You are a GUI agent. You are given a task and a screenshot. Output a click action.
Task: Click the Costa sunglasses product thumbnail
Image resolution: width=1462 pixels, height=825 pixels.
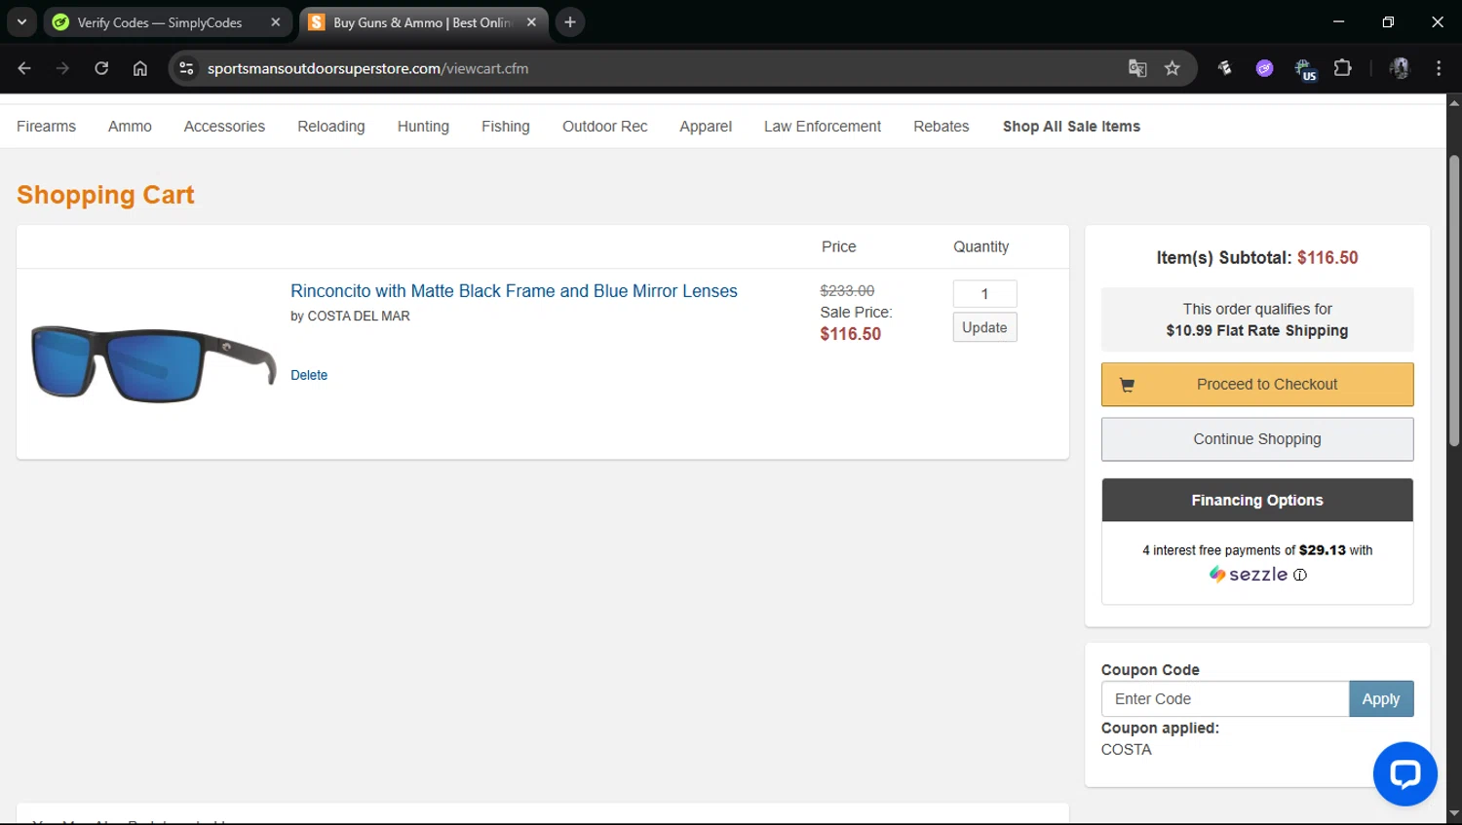pos(153,363)
